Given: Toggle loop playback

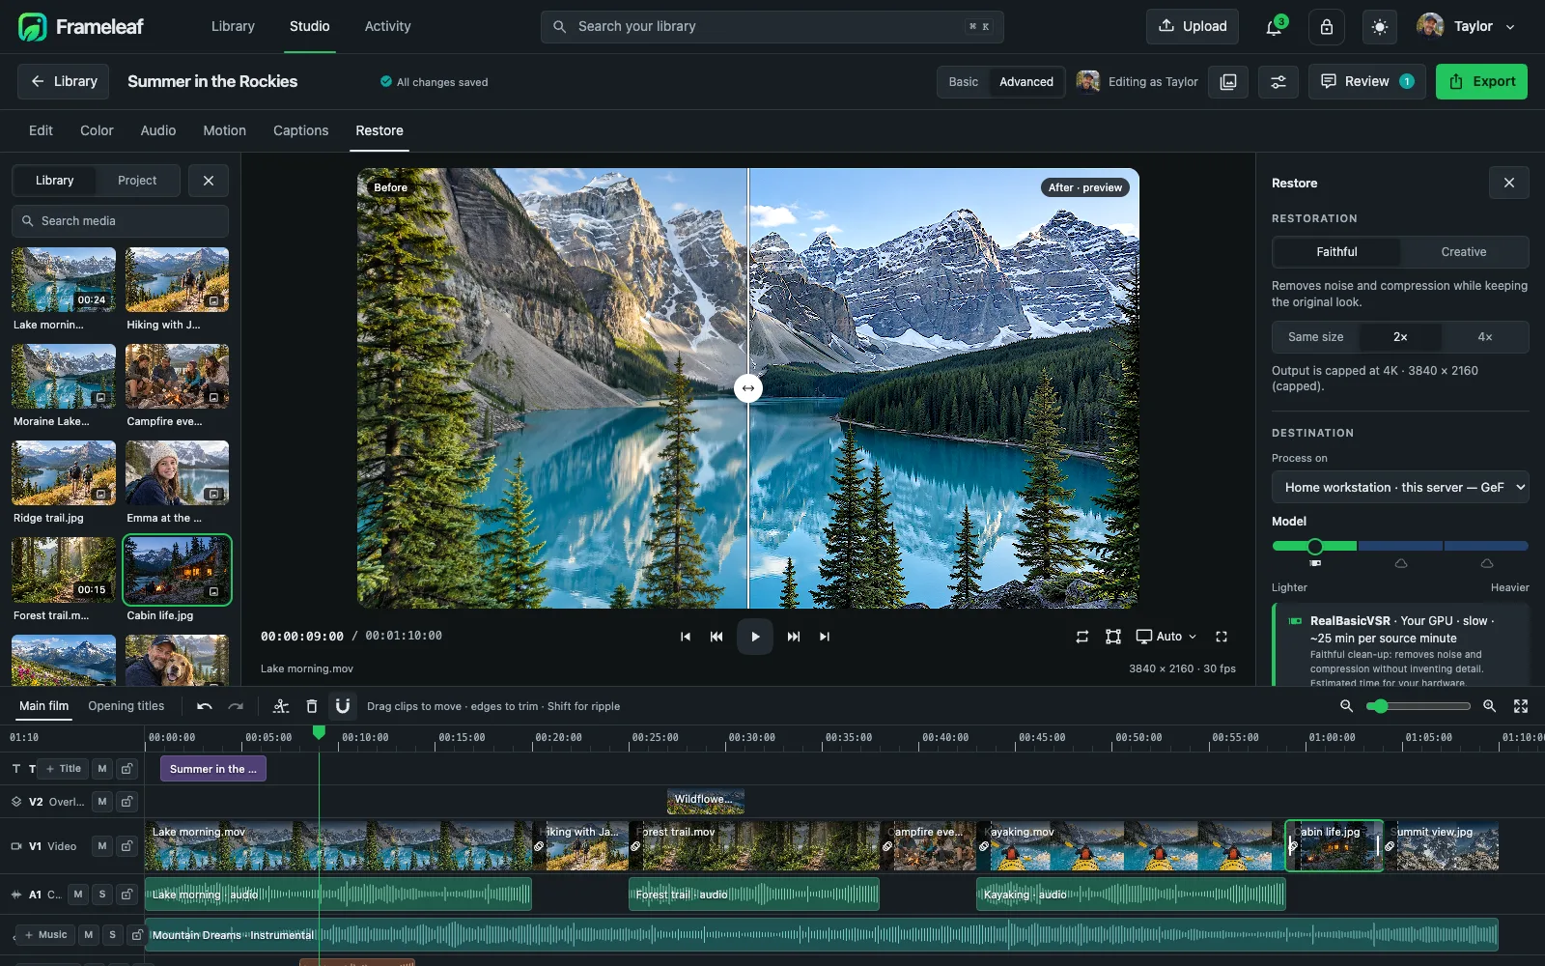Looking at the screenshot, I should coord(1082,637).
